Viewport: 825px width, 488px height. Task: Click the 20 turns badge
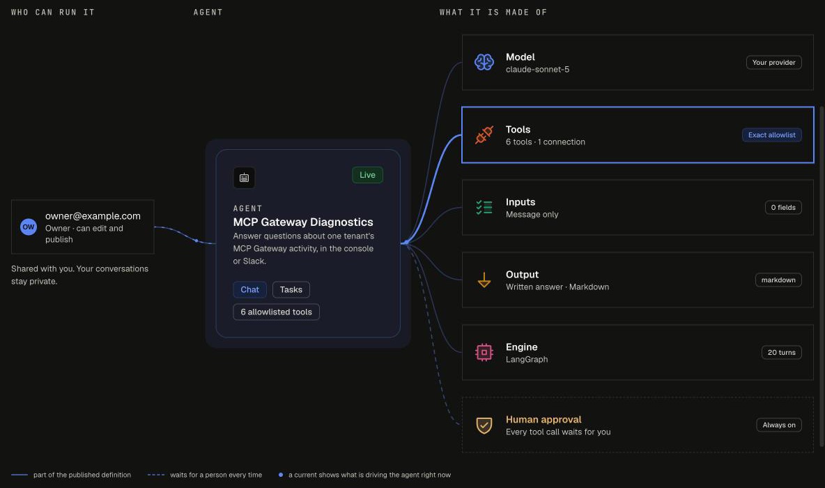(781, 352)
